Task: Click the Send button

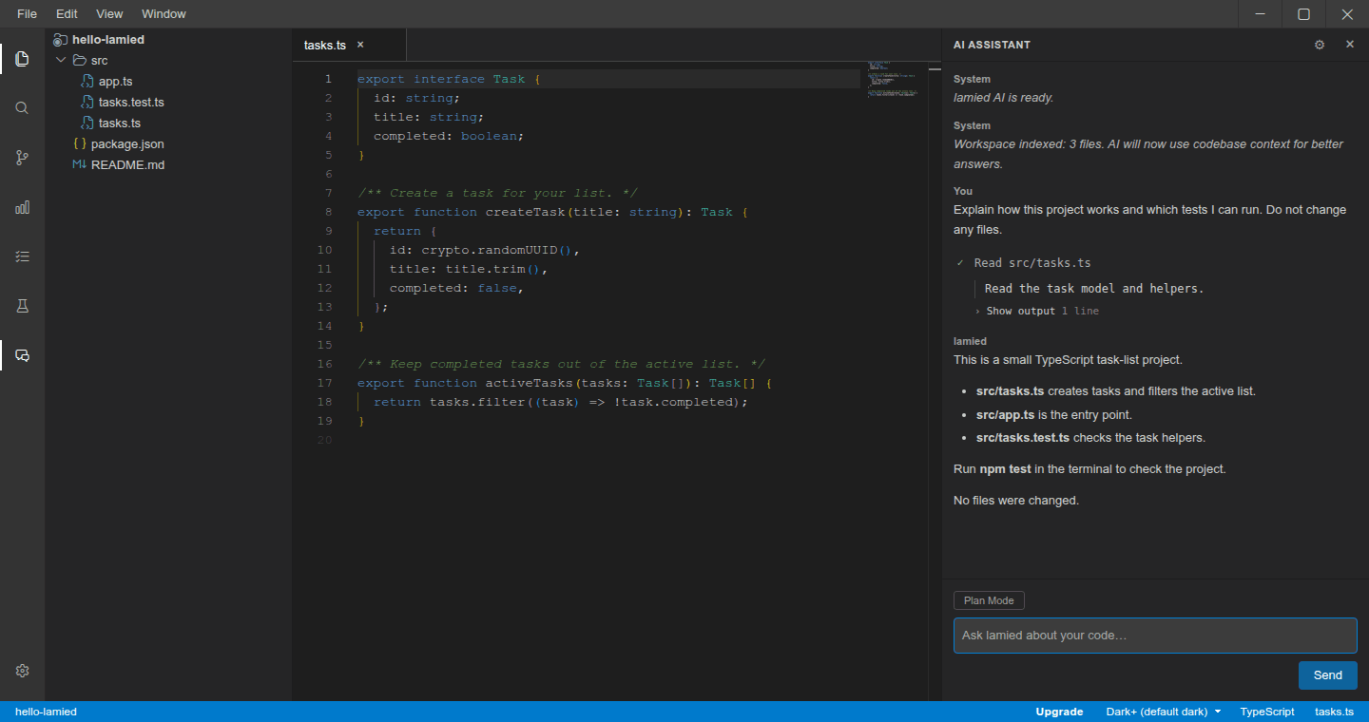Action: tap(1328, 675)
